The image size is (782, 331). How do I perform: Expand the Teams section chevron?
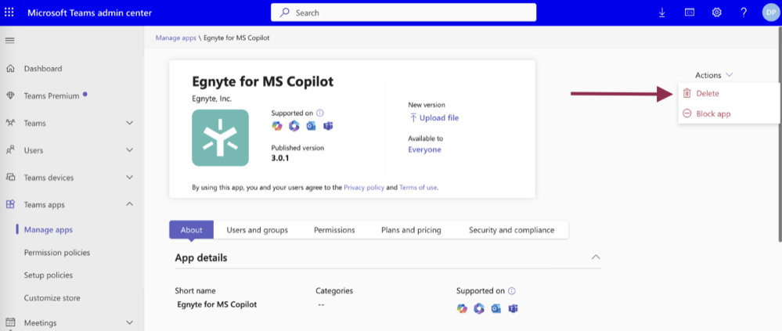point(130,123)
